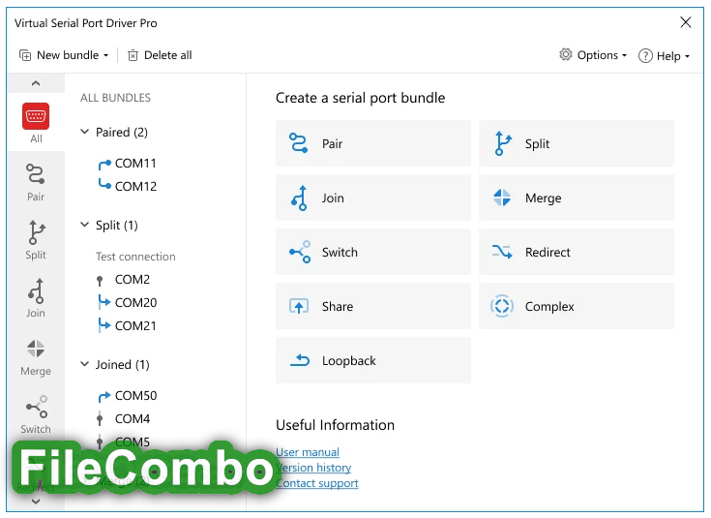
Task: Collapse the Split (1) group
Action: [x=85, y=226]
